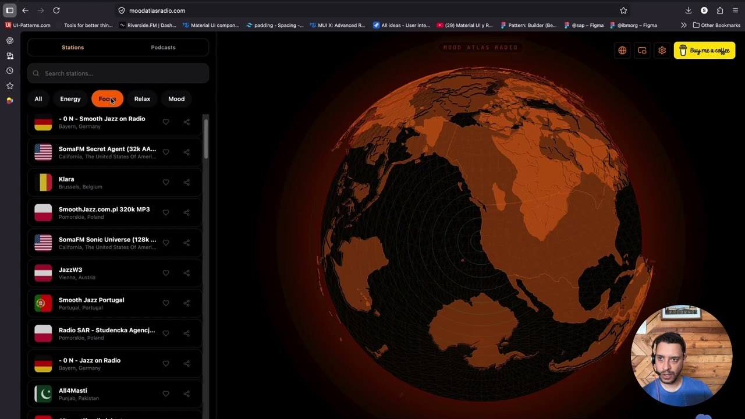The image size is (745, 419).
Task: Open the UI-Patterns.com bookmark
Action: 28,25
